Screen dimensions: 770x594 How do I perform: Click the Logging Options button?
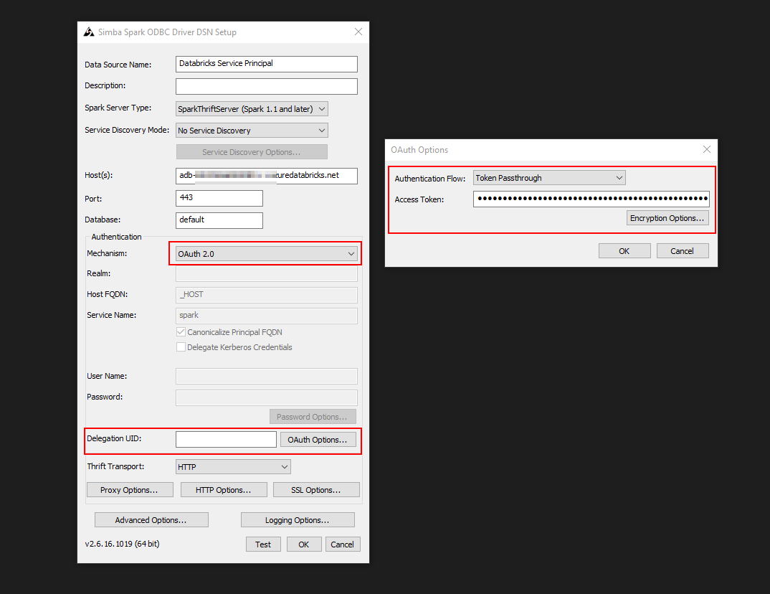(x=298, y=520)
